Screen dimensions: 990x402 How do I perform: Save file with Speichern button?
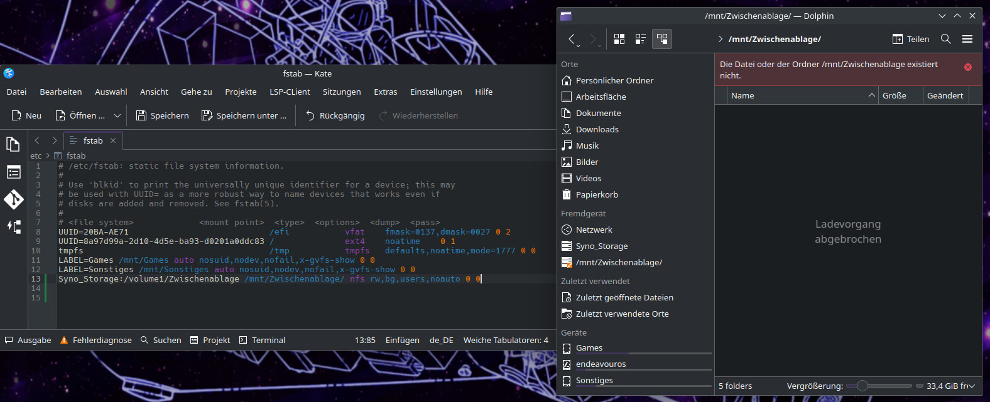(162, 115)
